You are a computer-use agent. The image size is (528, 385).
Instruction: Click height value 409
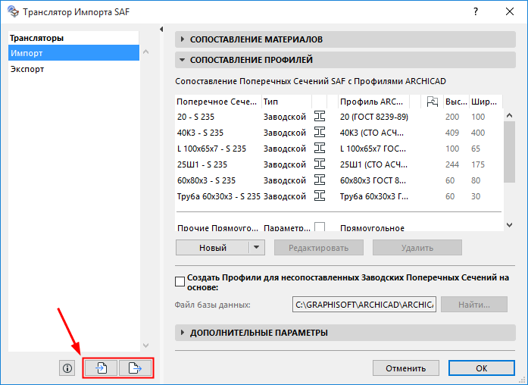tap(452, 133)
